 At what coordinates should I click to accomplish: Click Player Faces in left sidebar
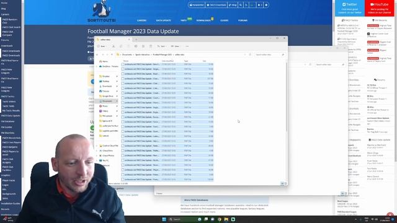click(9, 180)
